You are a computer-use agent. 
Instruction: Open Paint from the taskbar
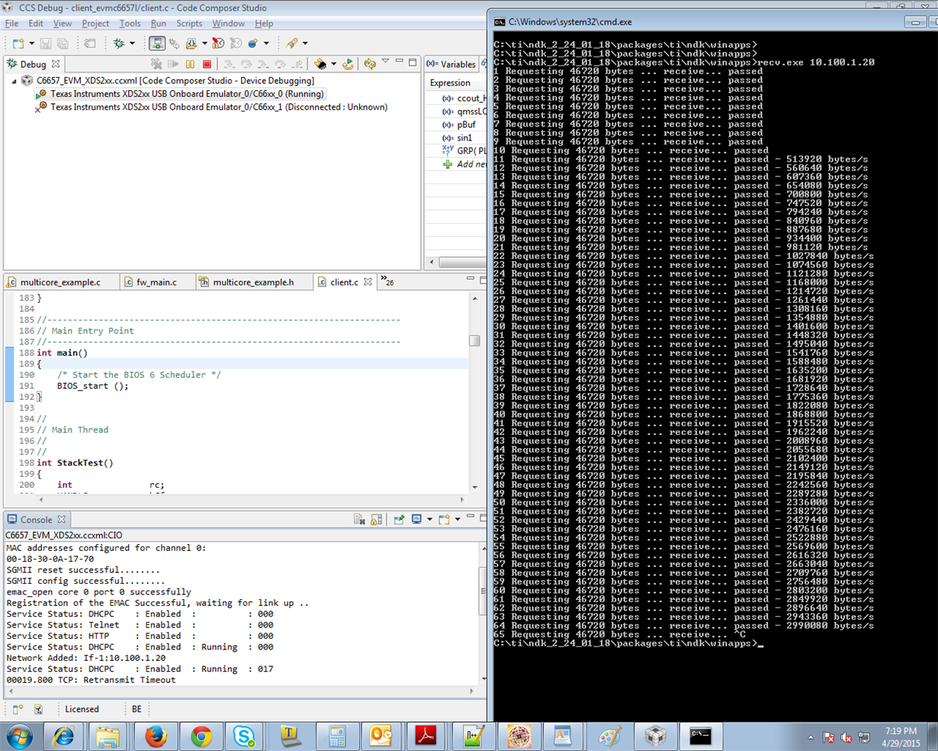click(x=609, y=736)
